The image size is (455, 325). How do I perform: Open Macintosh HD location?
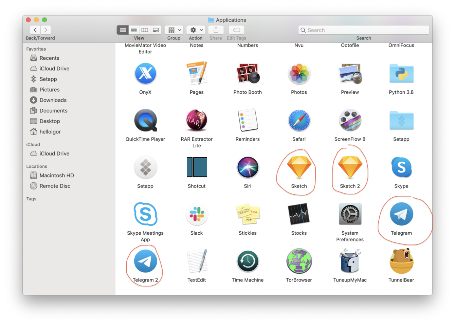click(57, 176)
